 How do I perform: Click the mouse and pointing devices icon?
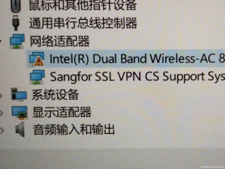pos(16,6)
